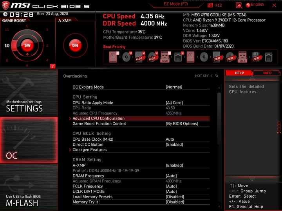Select the legacy optical disc boot icon
This screenshot has width=282, height=211.
(204, 57)
